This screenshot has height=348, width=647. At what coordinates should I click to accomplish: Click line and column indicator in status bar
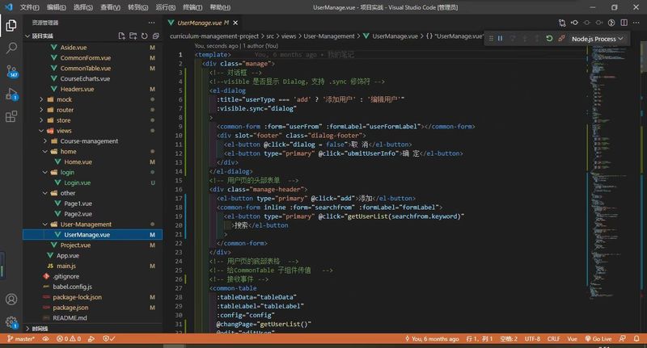click(480, 338)
